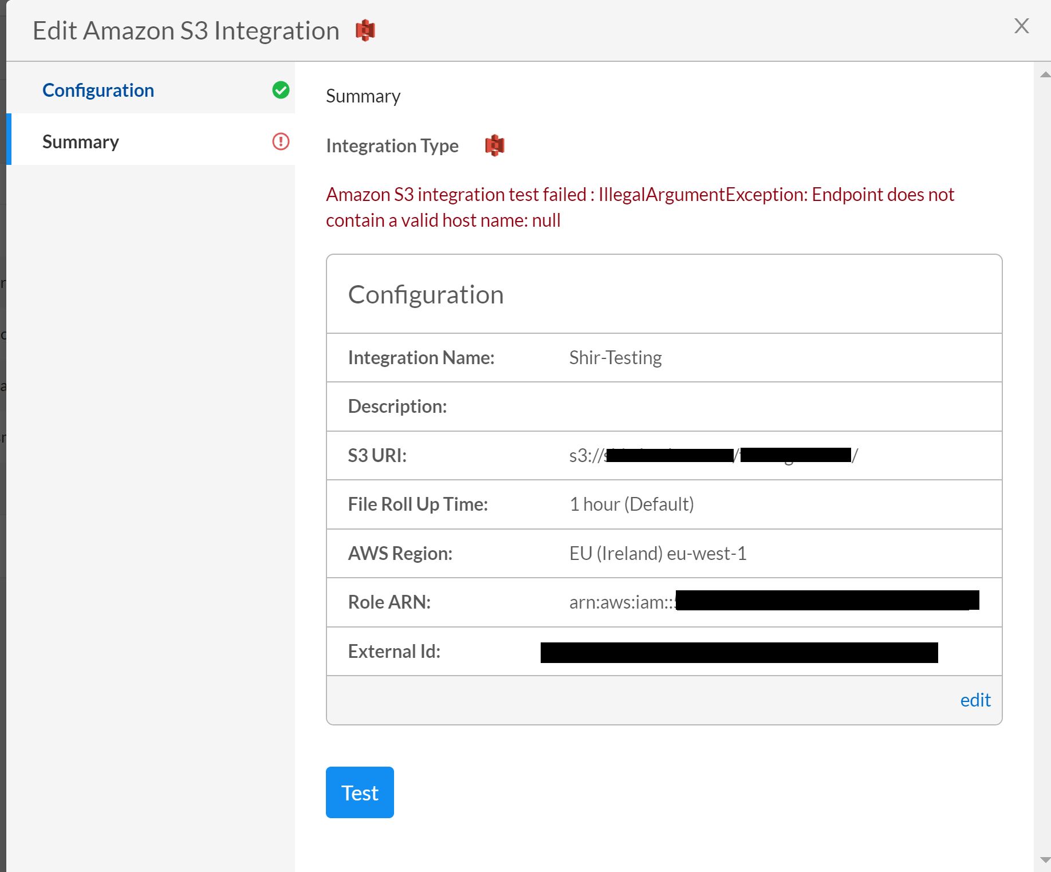This screenshot has width=1051, height=872.
Task: Click the Configuration card heading
Action: 426,295
